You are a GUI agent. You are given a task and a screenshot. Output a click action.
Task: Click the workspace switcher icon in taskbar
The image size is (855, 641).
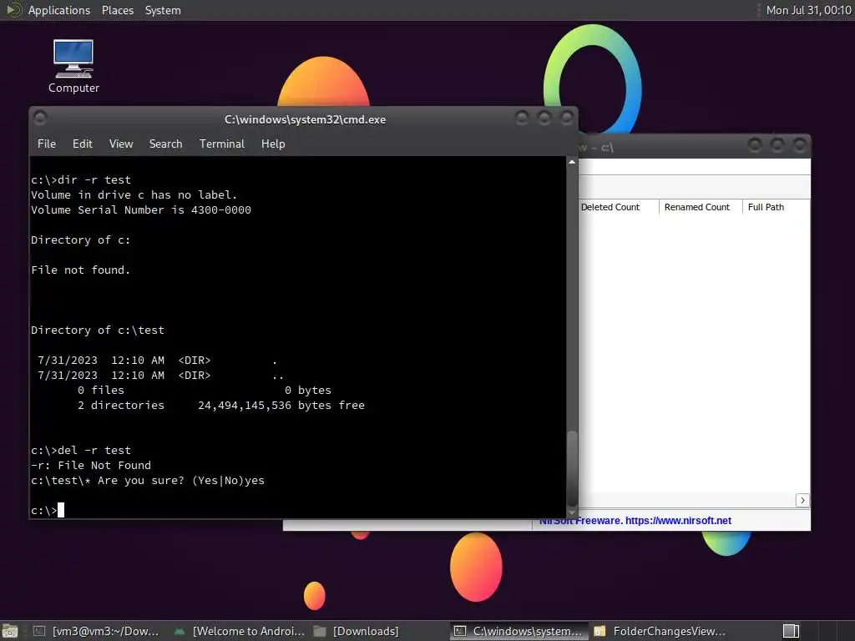791,631
